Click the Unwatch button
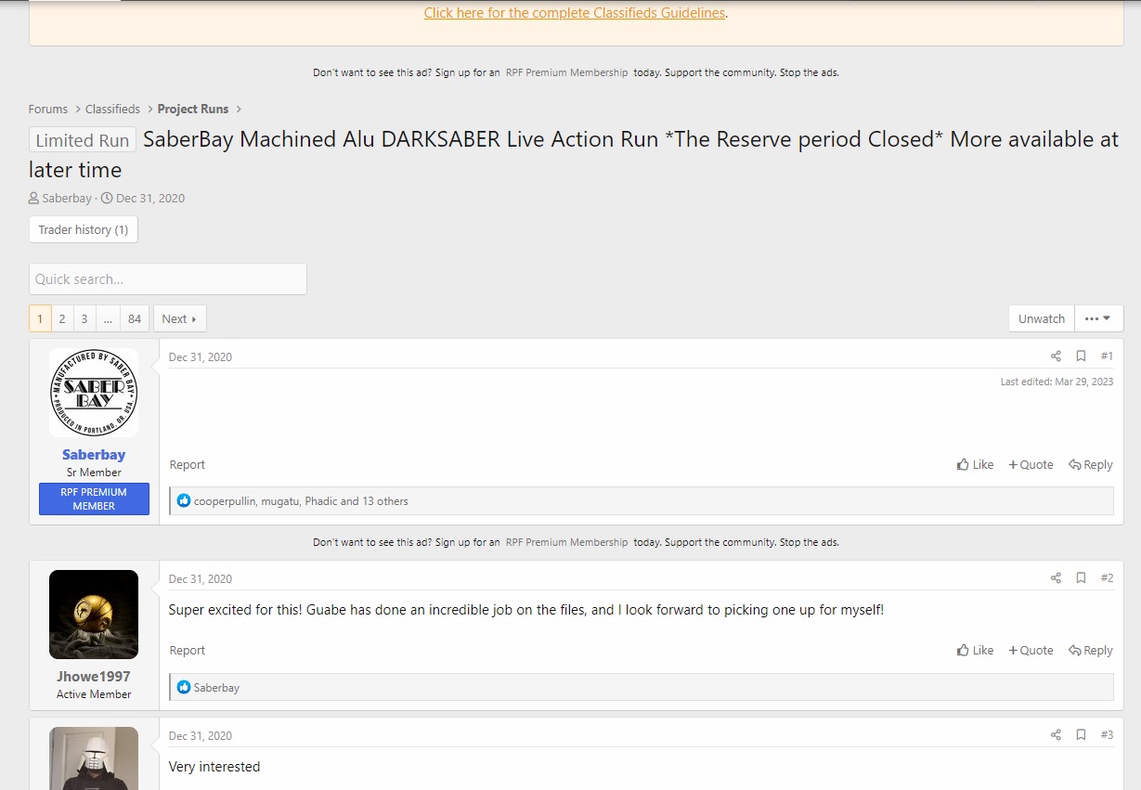Image resolution: width=1141 pixels, height=790 pixels. (x=1042, y=318)
